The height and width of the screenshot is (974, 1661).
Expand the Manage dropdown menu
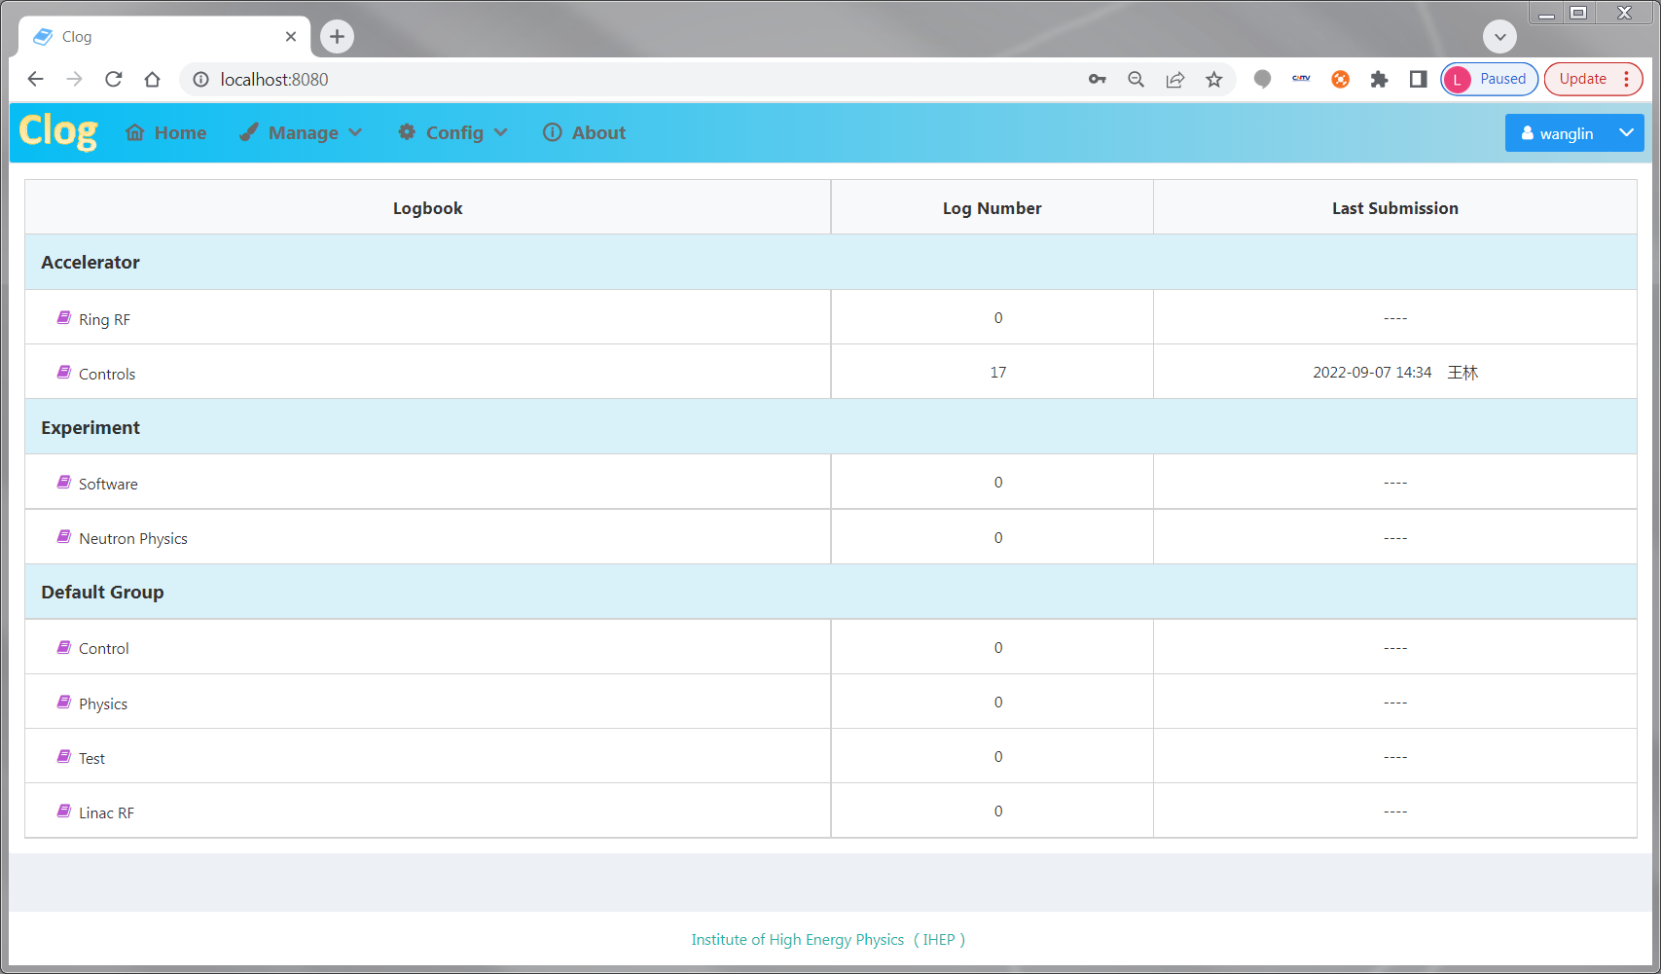[301, 132]
